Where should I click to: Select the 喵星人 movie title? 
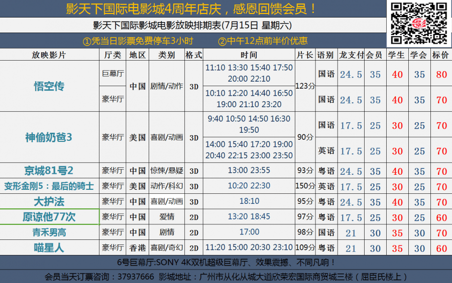tap(49, 247)
